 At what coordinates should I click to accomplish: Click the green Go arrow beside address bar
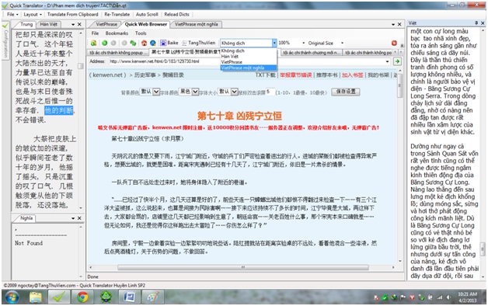coord(397,61)
